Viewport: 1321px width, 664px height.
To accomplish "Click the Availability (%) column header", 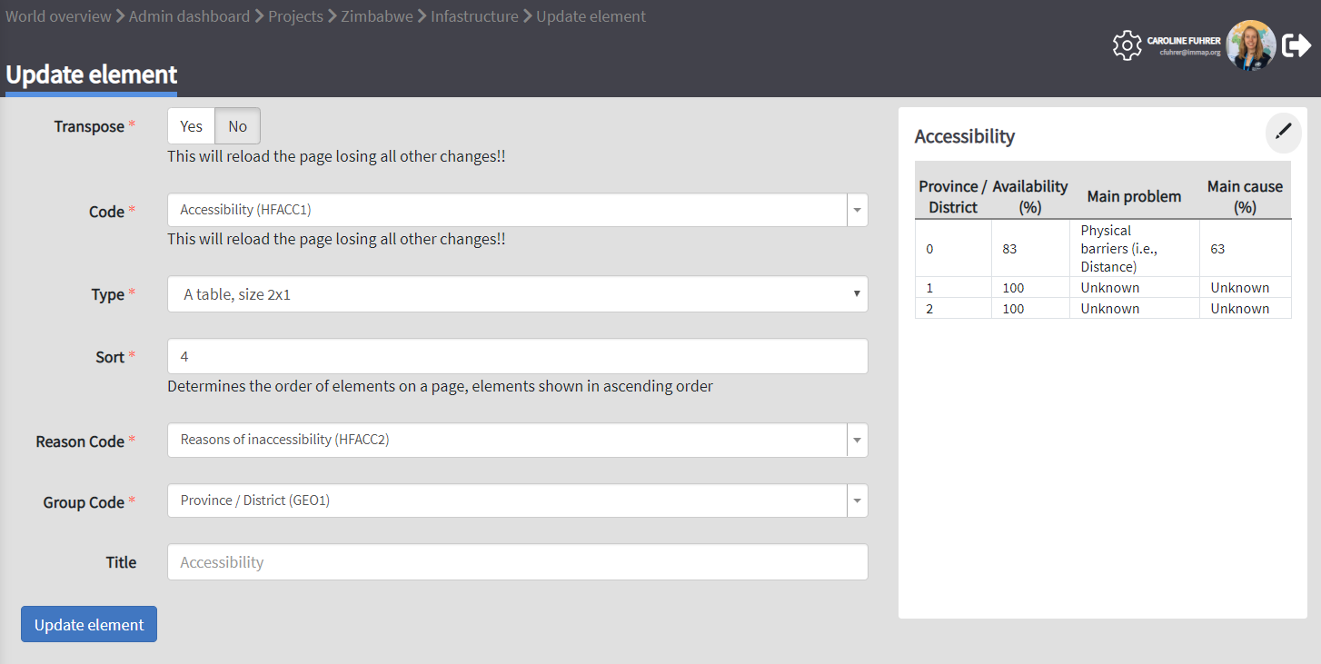I will point(1029,196).
